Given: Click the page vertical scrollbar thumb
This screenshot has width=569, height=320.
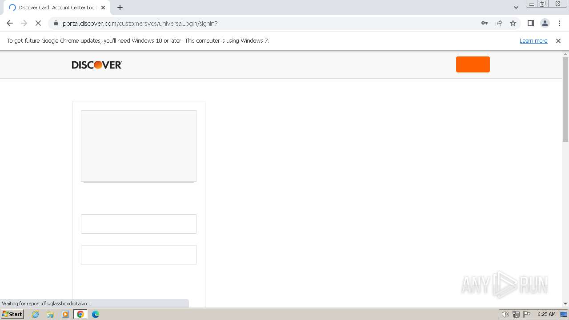Looking at the screenshot, I should (x=565, y=100).
